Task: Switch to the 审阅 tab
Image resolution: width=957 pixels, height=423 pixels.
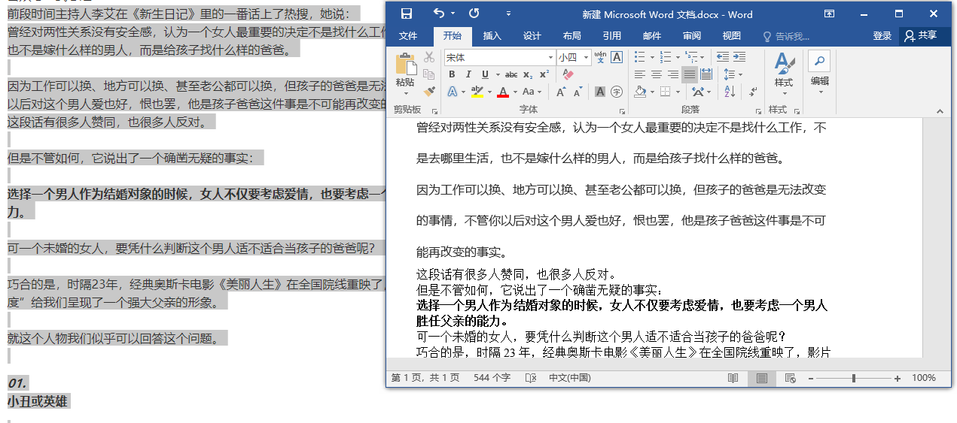Action: click(x=692, y=36)
